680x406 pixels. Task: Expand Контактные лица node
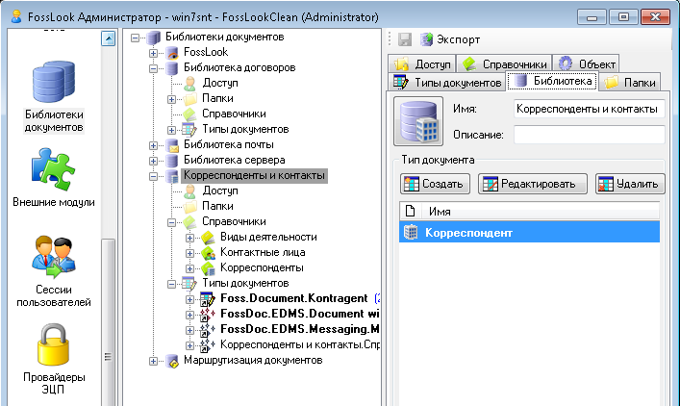coord(189,253)
